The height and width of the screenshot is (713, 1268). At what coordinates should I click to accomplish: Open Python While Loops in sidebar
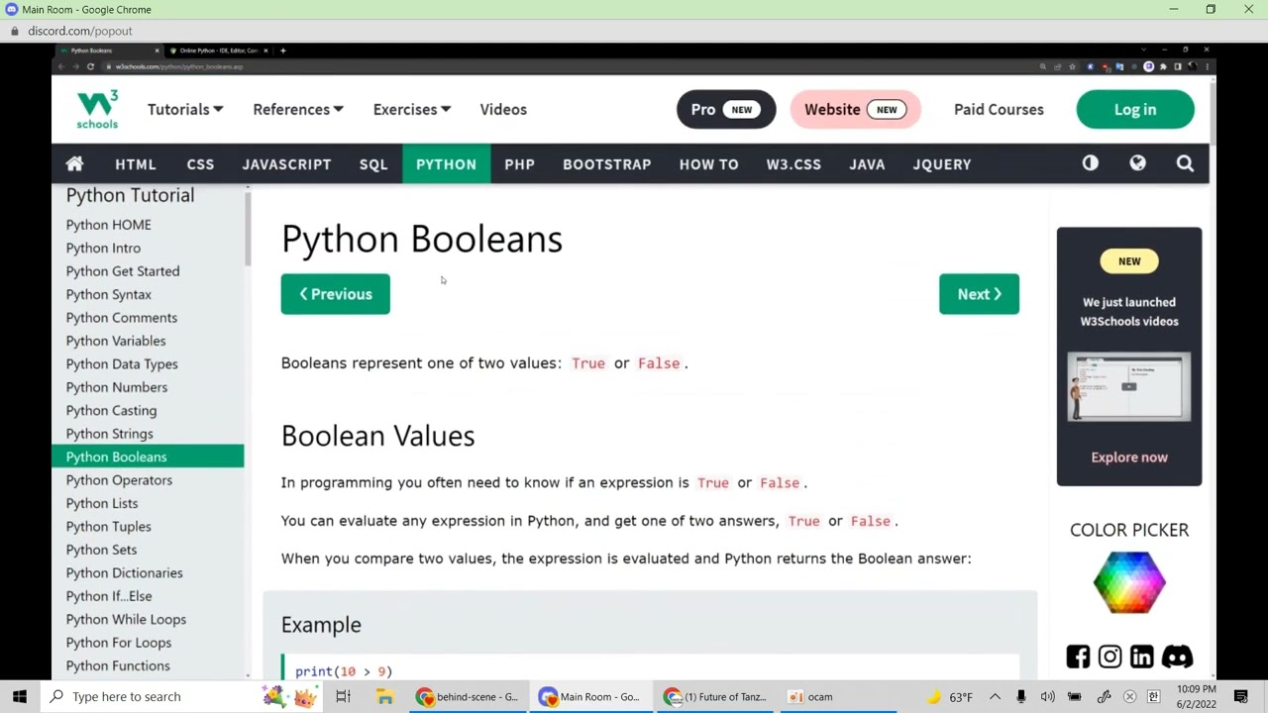[126, 619]
